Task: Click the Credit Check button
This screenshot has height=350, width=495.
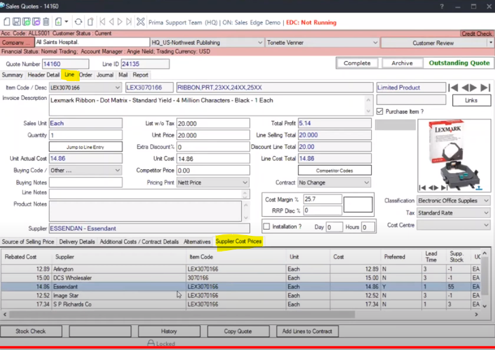Action: coord(477,34)
